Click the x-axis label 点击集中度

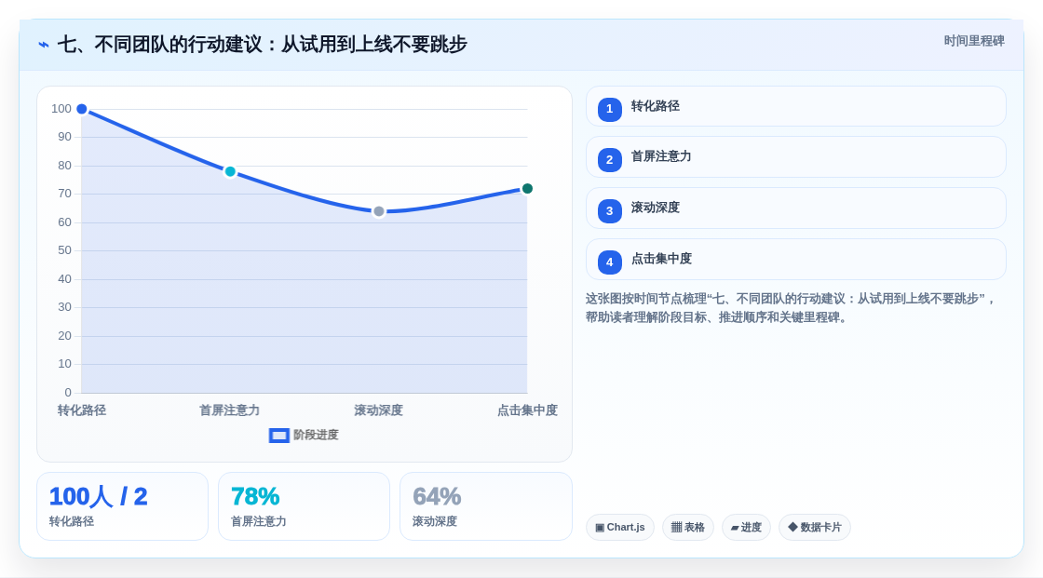tap(527, 410)
